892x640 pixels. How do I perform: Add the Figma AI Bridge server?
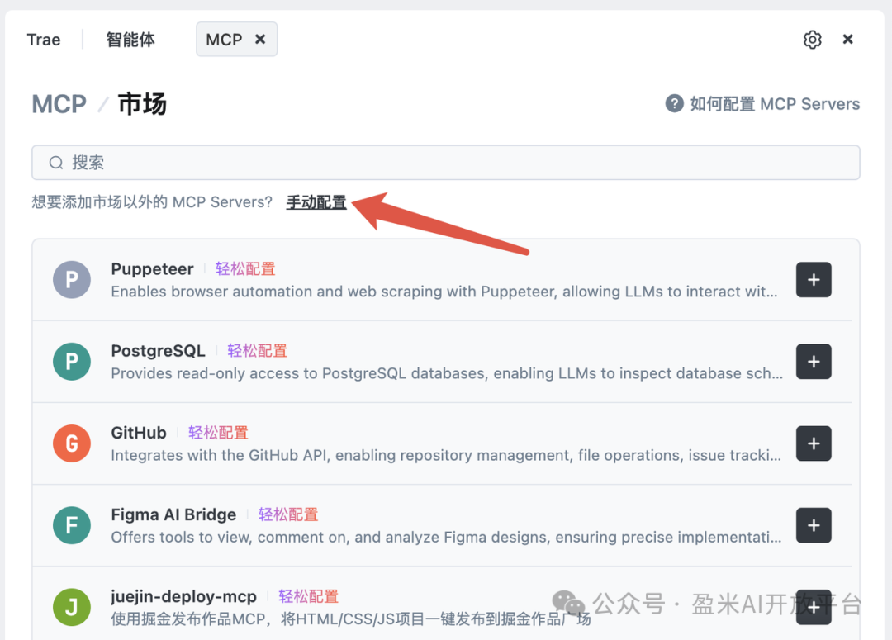tap(814, 525)
